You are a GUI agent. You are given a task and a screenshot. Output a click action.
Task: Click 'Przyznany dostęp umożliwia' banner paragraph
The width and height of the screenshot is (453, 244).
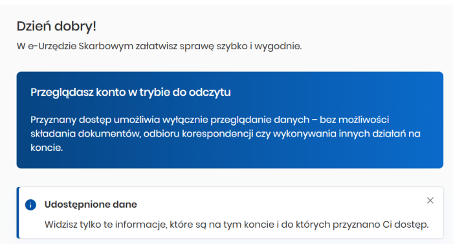coord(225,133)
